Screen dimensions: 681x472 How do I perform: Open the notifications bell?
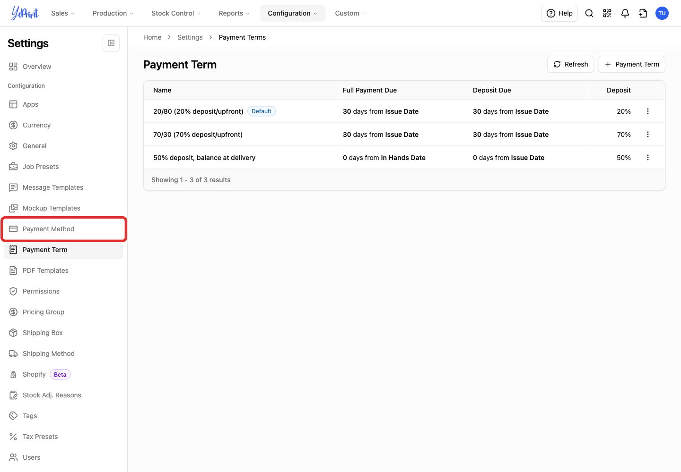point(625,13)
